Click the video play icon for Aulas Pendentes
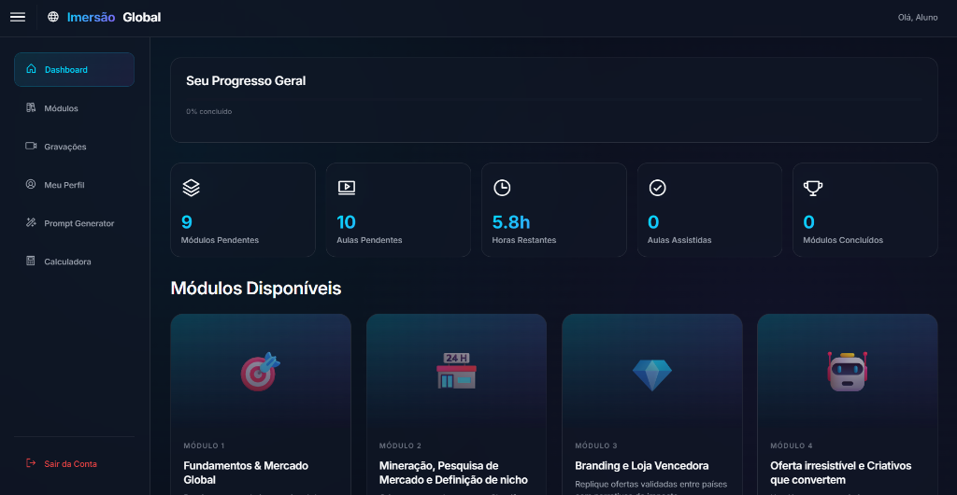Screen dimensions: 957x495 point(347,188)
